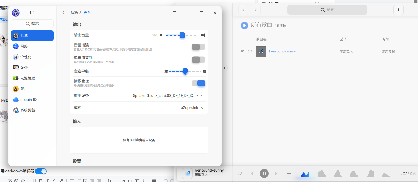The height and width of the screenshot is (182, 418).
Task: Go back using the settings back arrow
Action: point(63,13)
